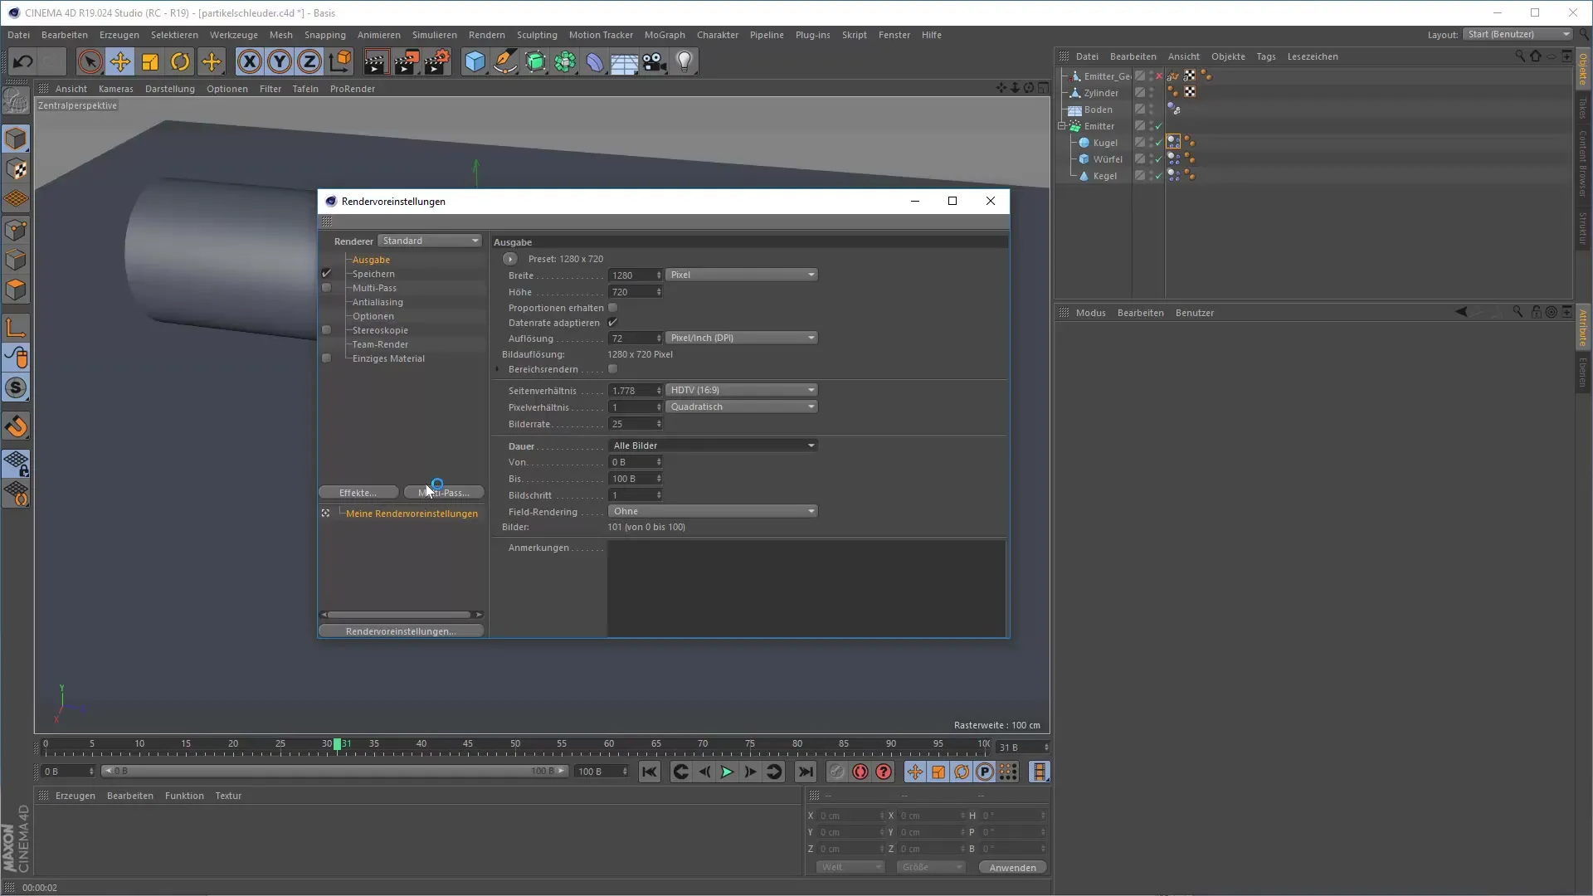Toggle Z axis lock
The height and width of the screenshot is (896, 1593).
pyautogui.click(x=309, y=61)
